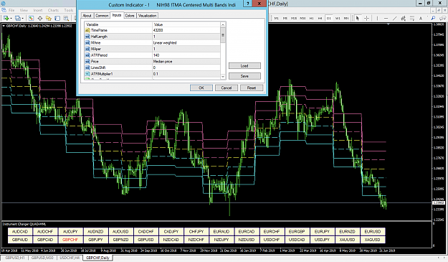Switch to EURUSD in Instrument Changer
Screen dimensions: 448x262
click(373, 231)
